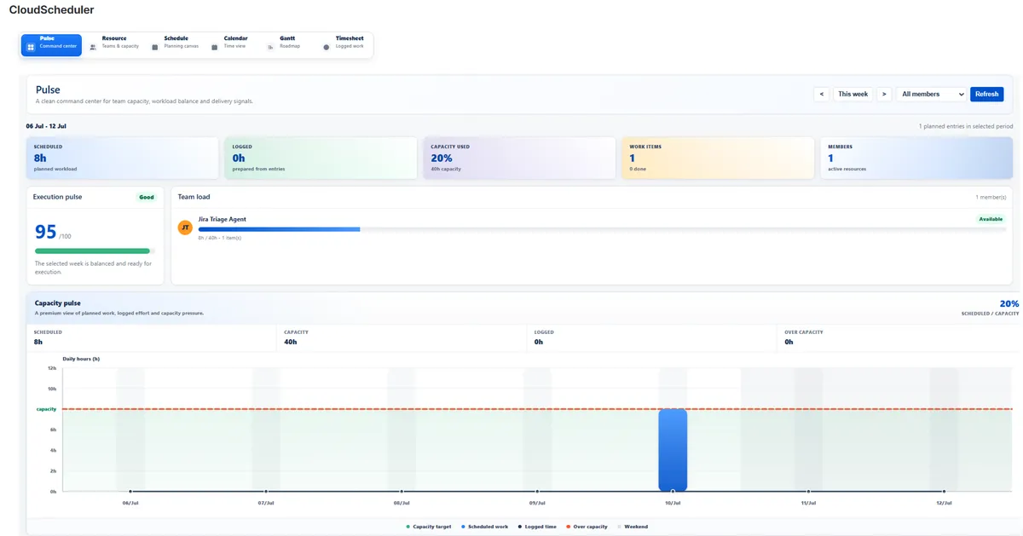The image size is (1023, 536).
Task: Open the Jira Triage Agent name
Action: coord(222,219)
